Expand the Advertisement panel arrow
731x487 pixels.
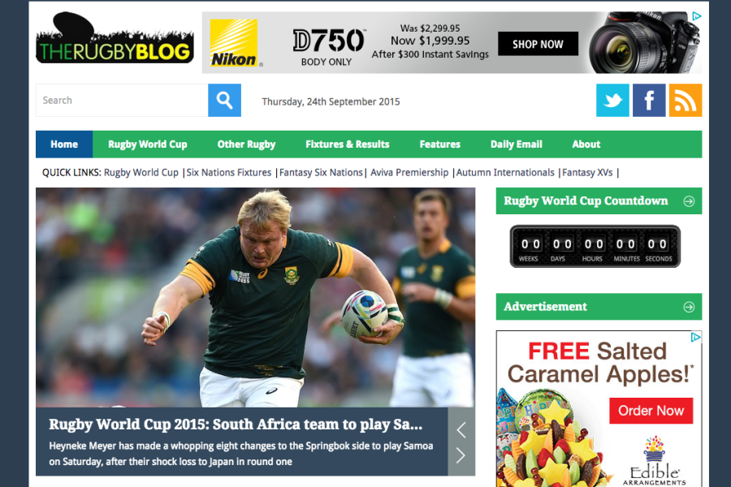(x=689, y=307)
